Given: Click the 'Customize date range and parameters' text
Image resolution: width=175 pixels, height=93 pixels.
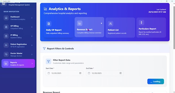Looking at the screenshot, I should (x=68, y=63).
